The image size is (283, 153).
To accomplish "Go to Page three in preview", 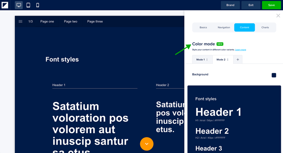I will pyautogui.click(x=95, y=22).
